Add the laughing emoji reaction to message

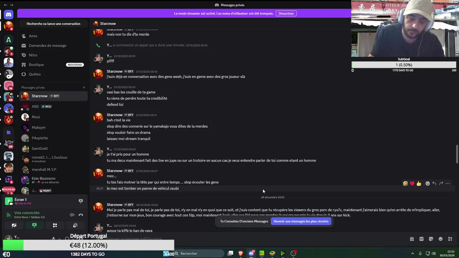coord(405,183)
